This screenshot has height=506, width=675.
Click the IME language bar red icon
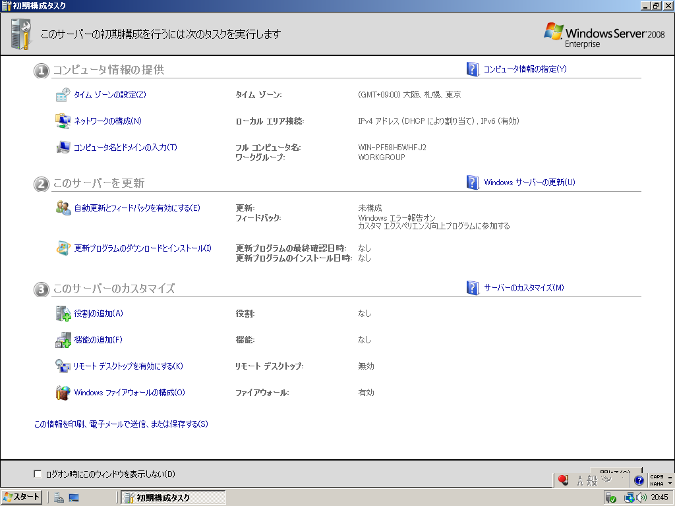coord(563,480)
